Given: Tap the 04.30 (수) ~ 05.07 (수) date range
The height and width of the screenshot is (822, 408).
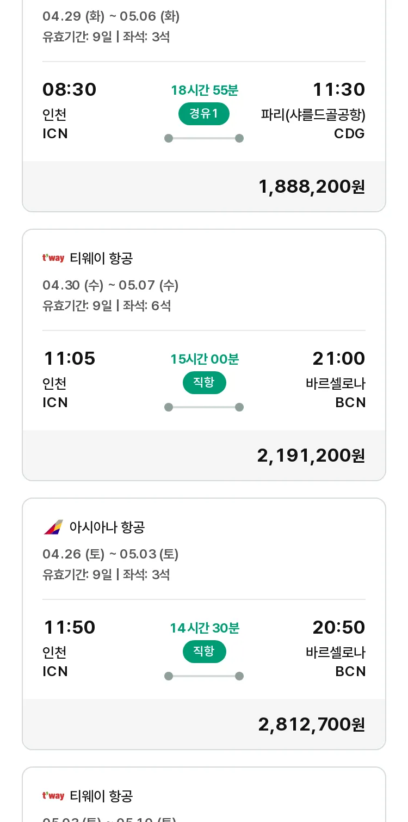Looking at the screenshot, I should tap(110, 285).
